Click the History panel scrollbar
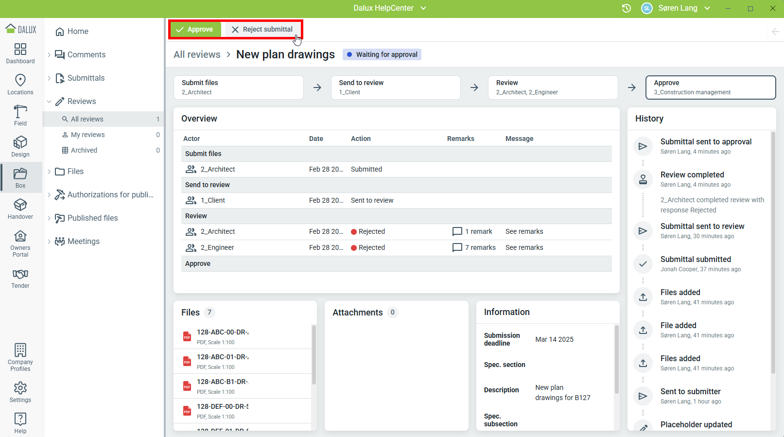The width and height of the screenshot is (784, 437). [x=773, y=253]
